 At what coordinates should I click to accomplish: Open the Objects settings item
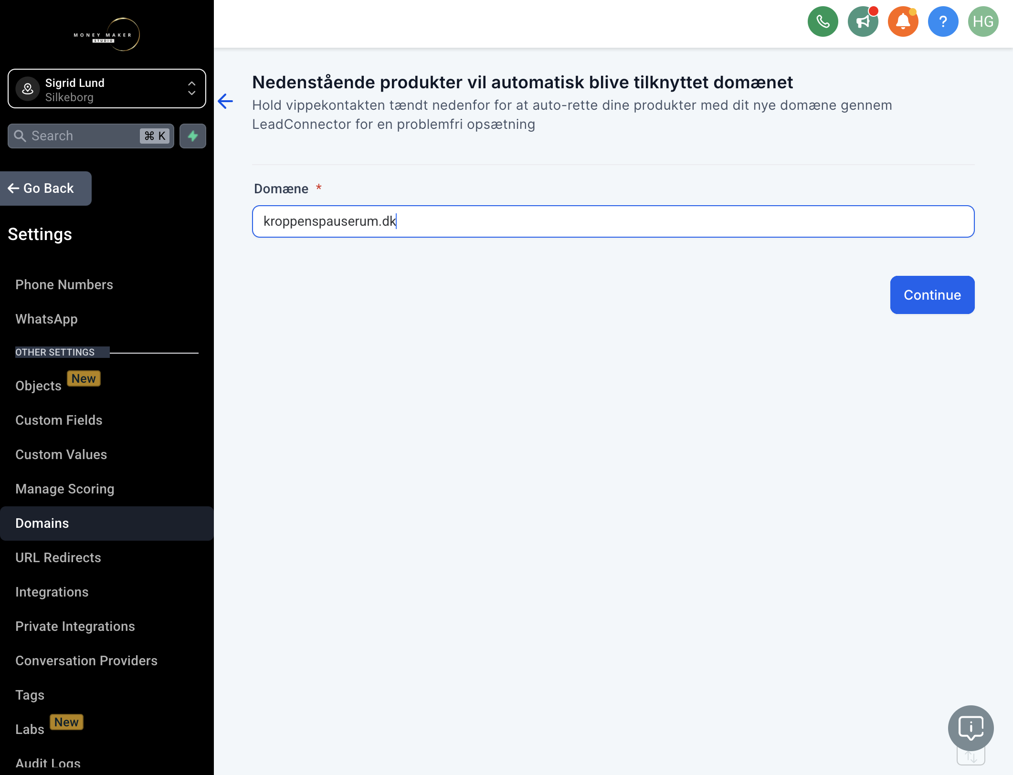click(x=38, y=386)
